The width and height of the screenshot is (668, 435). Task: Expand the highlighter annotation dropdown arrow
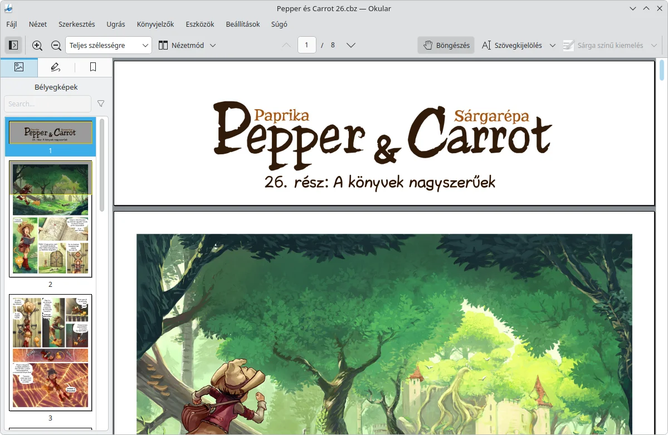tap(654, 45)
